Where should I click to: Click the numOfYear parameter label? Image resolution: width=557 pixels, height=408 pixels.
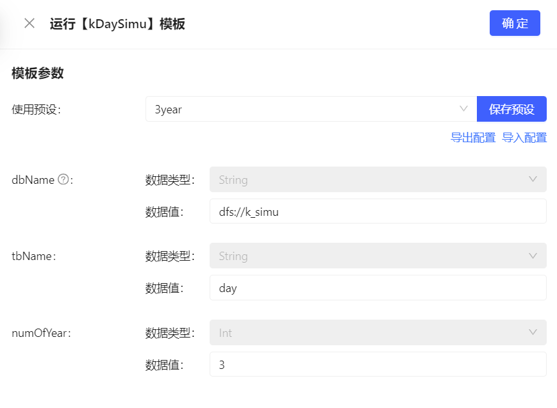[x=40, y=333]
